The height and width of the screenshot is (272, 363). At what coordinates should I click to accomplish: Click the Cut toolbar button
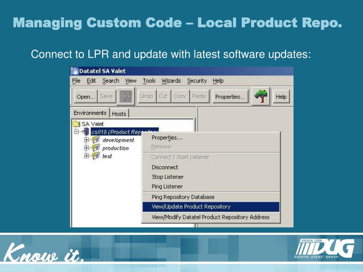point(163,96)
